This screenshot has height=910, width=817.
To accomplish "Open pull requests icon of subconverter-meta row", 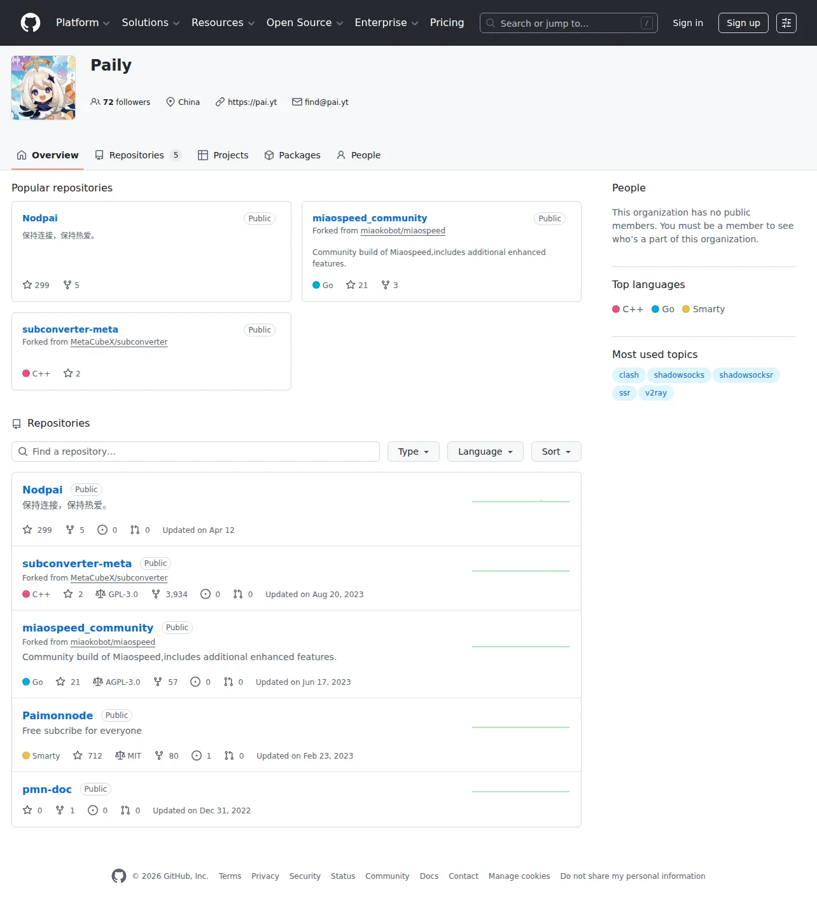I will 238,594.
